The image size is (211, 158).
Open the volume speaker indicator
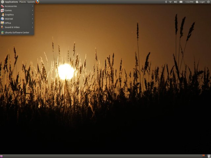(175, 2)
